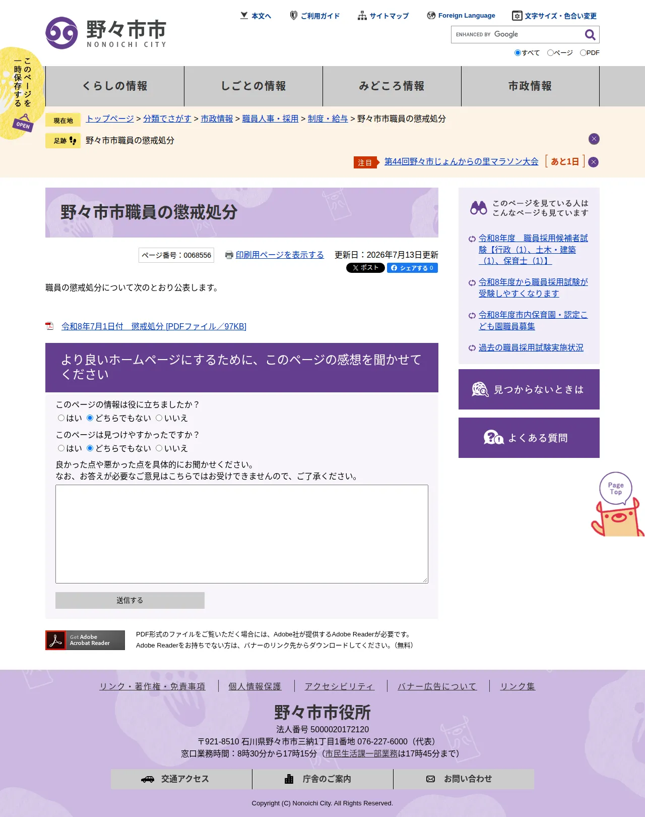Screen dimensions: 645x817
Task: Post this page to X
Action: point(365,268)
